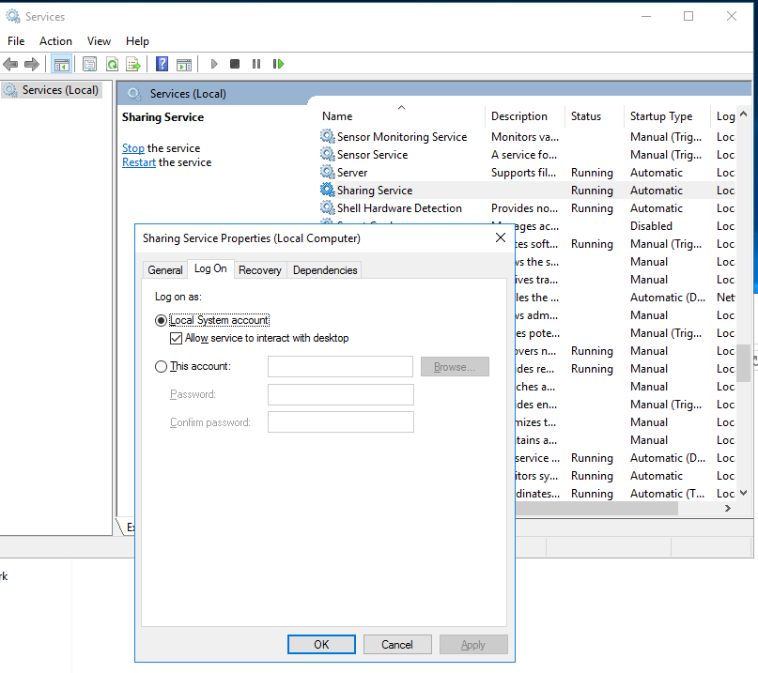Click the Password input field
Image resolution: width=758 pixels, height=673 pixels.
pos(341,395)
